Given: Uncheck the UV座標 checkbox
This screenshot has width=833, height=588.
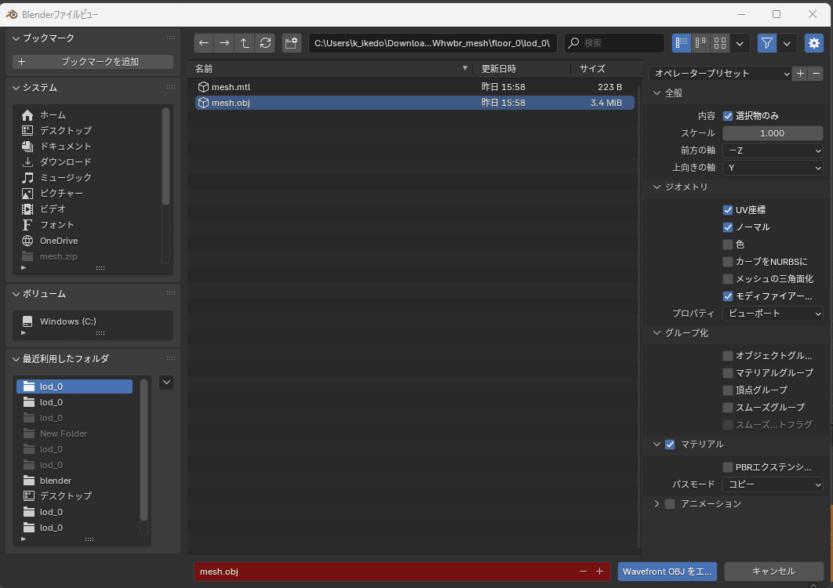Looking at the screenshot, I should [728, 210].
